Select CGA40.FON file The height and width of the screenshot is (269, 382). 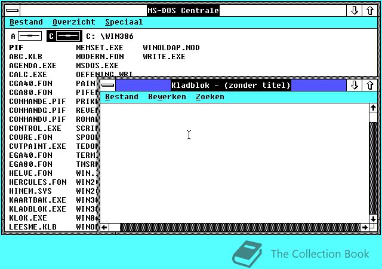30,84
